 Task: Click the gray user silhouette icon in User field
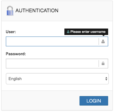[103, 41]
